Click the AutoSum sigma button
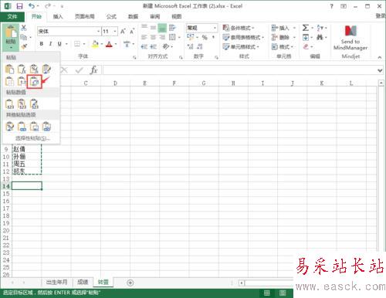386x298 pixels. pyautogui.click(x=306, y=28)
